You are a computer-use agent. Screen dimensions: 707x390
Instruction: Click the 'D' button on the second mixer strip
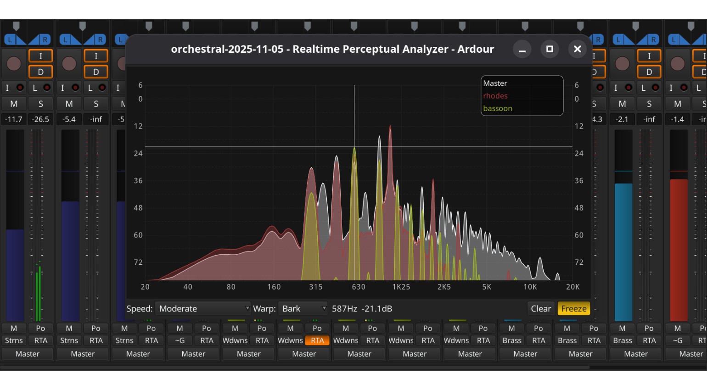(95, 72)
